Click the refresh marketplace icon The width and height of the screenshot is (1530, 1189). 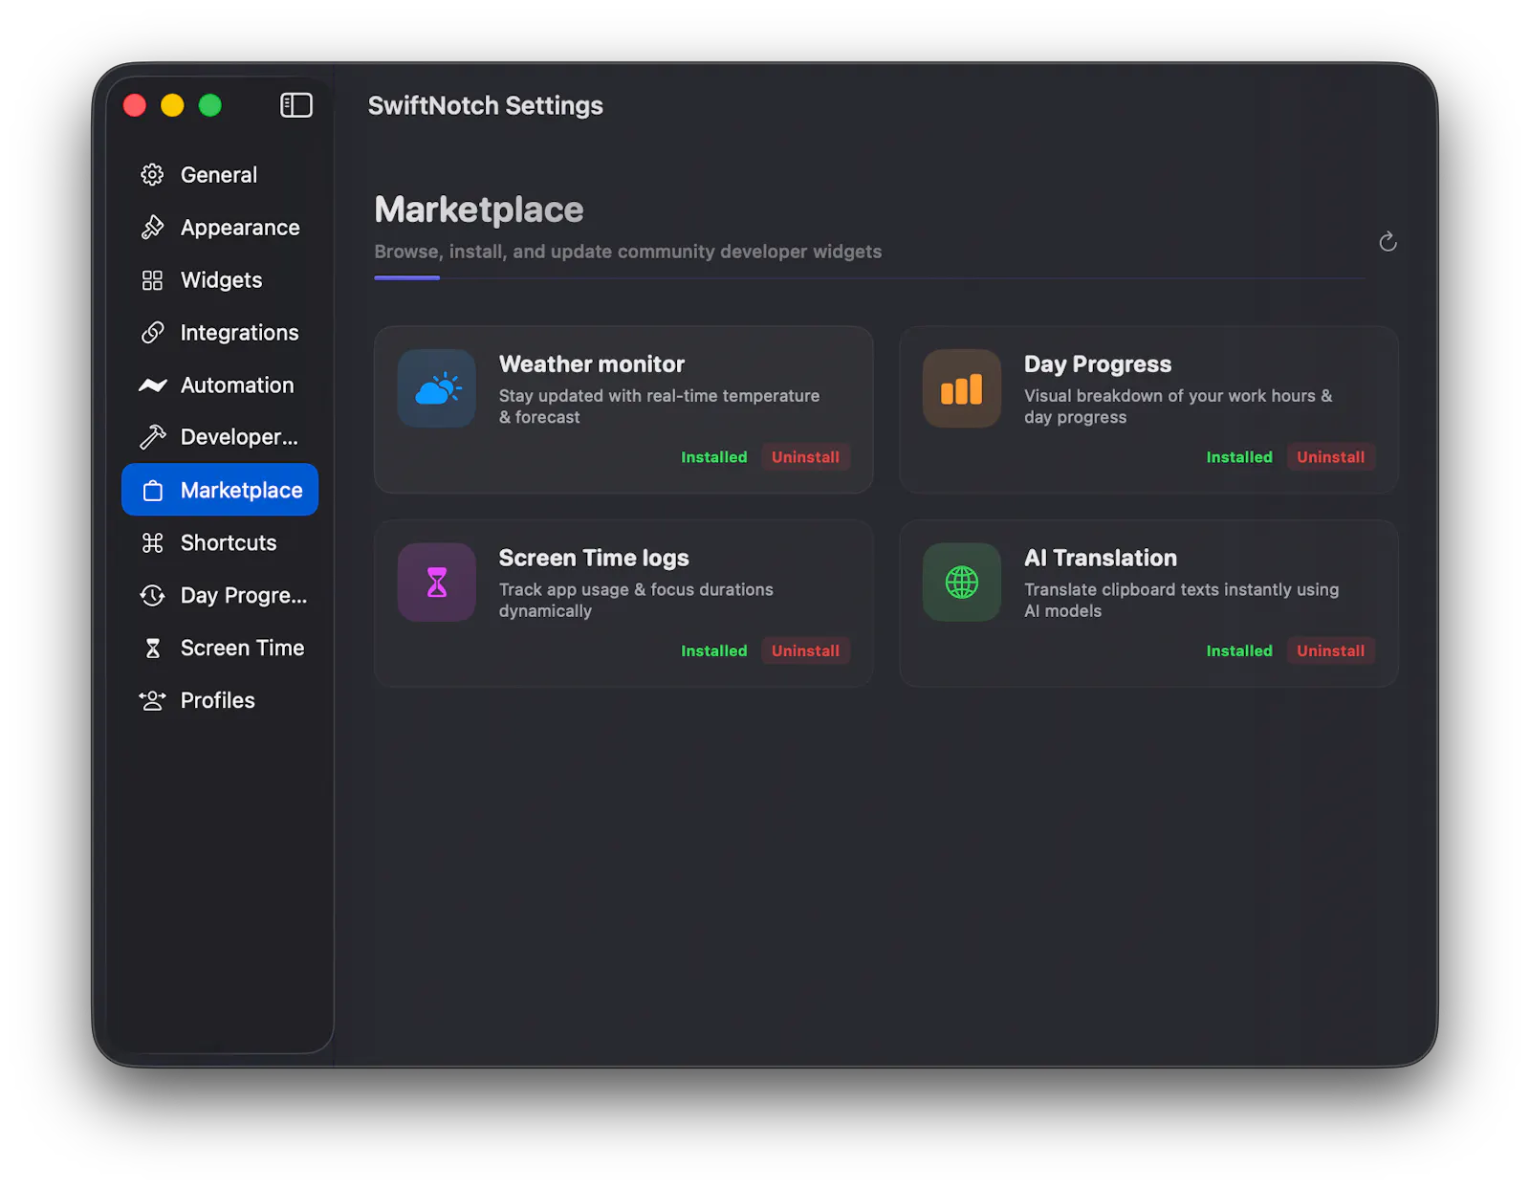coord(1388,242)
